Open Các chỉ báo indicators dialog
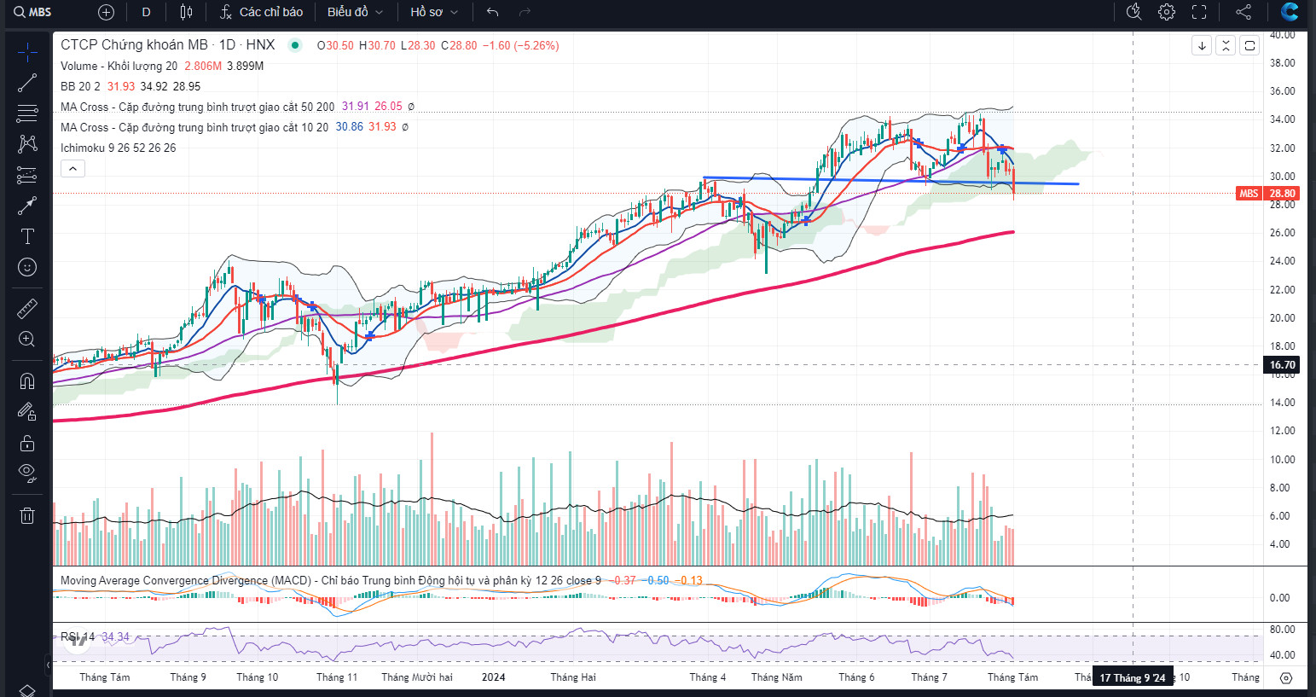 pos(261,12)
